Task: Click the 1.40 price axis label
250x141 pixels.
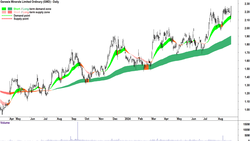Action: coord(247,77)
